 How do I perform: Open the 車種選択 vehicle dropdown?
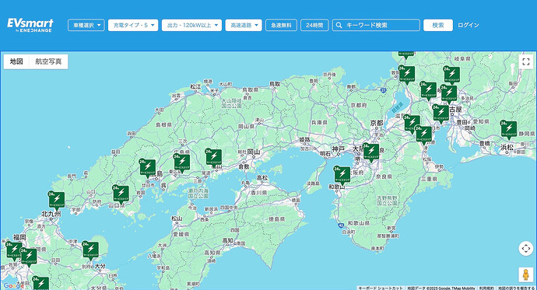[x=86, y=25]
